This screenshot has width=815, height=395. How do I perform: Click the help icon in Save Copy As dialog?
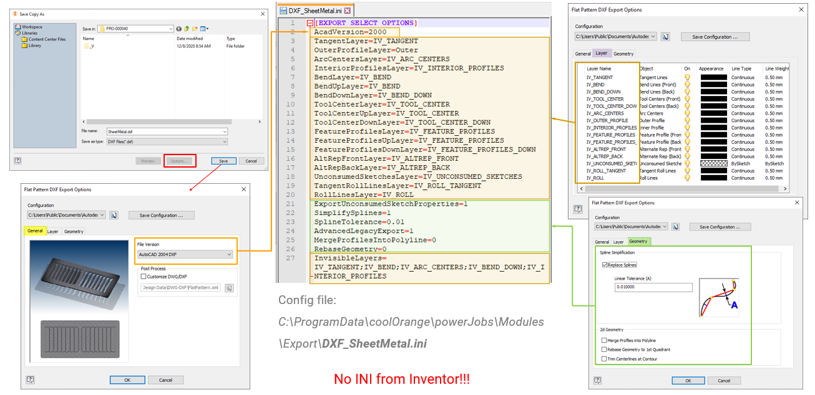(17, 161)
